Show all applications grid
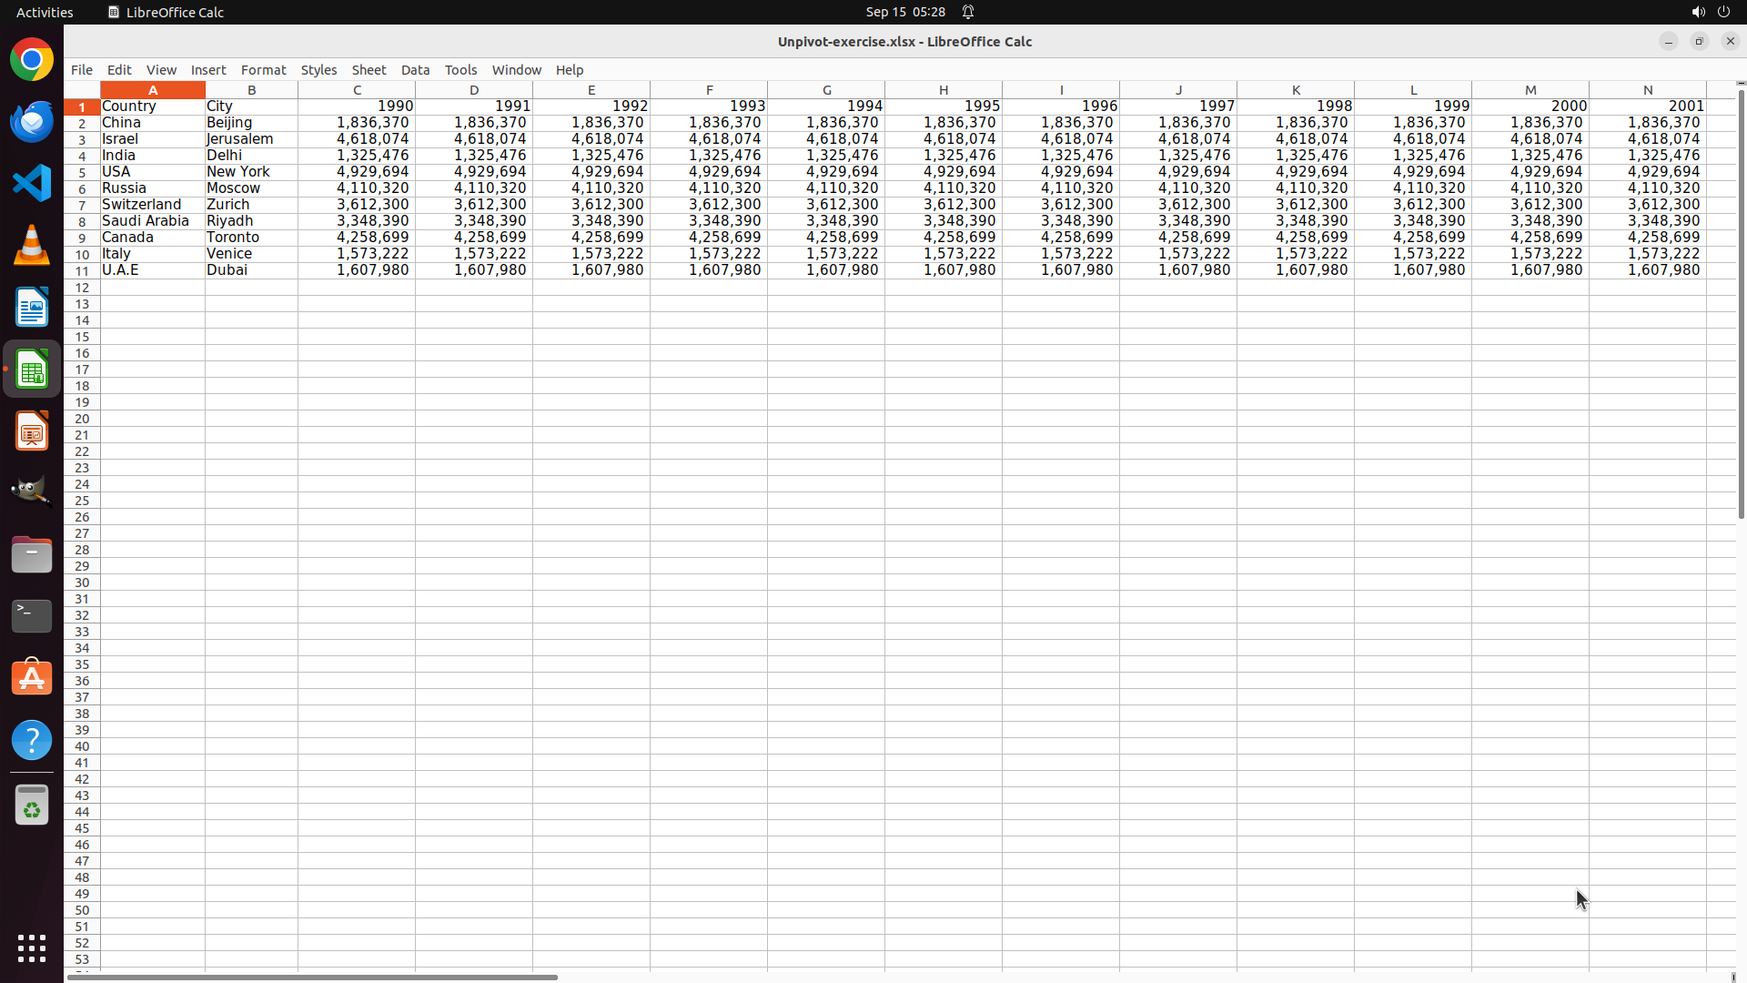The height and width of the screenshot is (983, 1747). tap(32, 948)
